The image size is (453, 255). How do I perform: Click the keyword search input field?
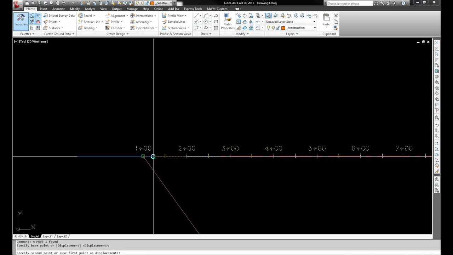pyautogui.click(x=349, y=3)
